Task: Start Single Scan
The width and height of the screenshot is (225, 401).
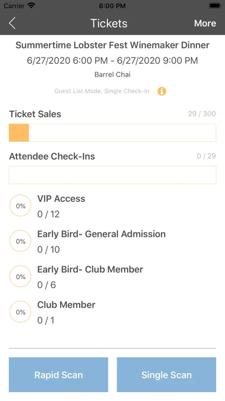Action: [x=167, y=375]
